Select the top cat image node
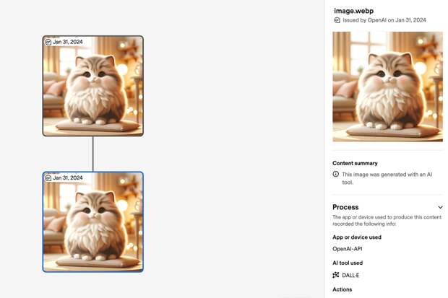Screen dimensions: 448x298 pos(93,86)
